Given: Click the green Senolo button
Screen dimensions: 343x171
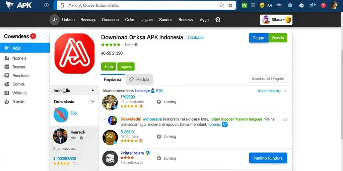Looking at the screenshot, I should (x=278, y=38).
